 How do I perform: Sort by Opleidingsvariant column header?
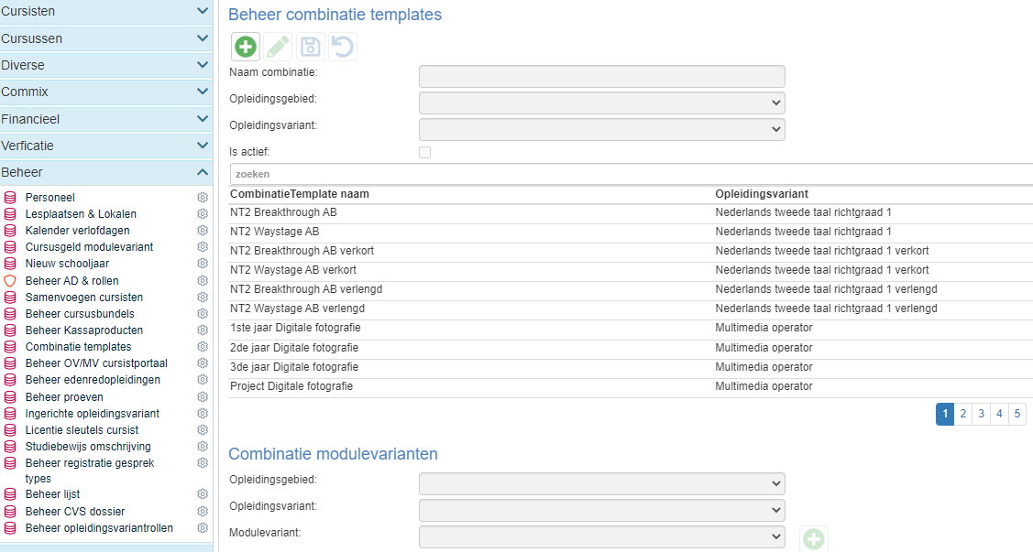[x=762, y=194]
